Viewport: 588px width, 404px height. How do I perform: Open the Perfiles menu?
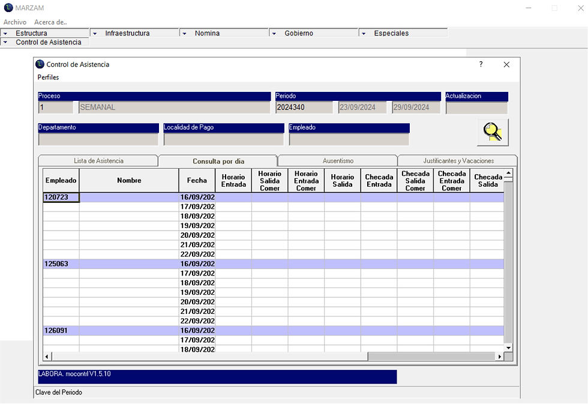(48, 77)
